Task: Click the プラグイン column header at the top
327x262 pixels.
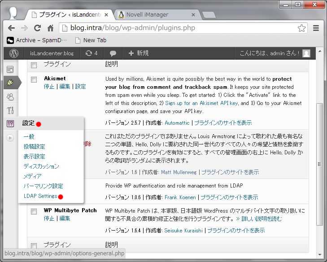Action: pyautogui.click(x=57, y=64)
